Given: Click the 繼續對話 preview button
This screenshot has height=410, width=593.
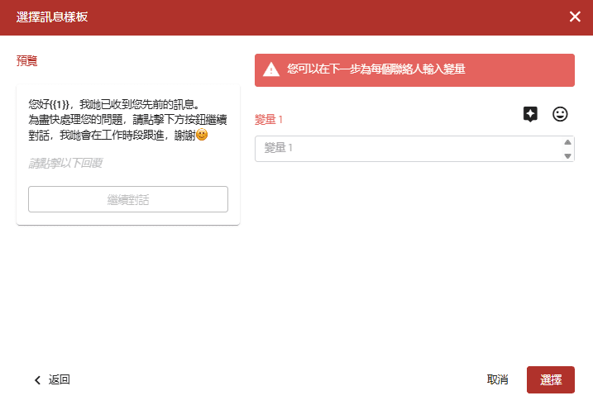Looking at the screenshot, I should click(x=128, y=199).
